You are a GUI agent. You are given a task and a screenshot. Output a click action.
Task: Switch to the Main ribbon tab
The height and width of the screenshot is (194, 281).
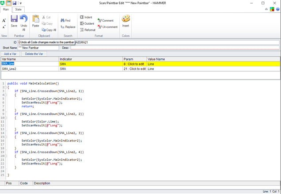6,9
